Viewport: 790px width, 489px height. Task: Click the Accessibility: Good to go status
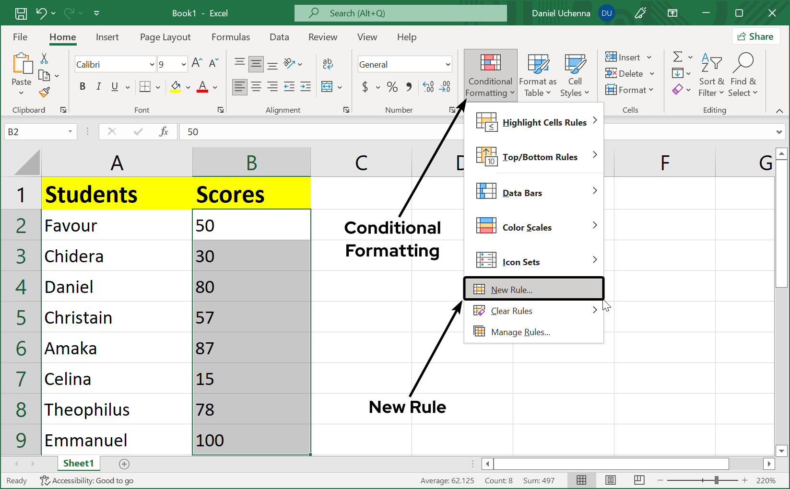pyautogui.click(x=87, y=480)
